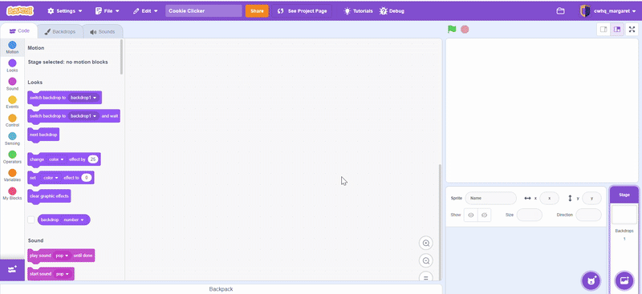Switch to large stage layout
The width and height of the screenshot is (642, 294).
click(617, 30)
